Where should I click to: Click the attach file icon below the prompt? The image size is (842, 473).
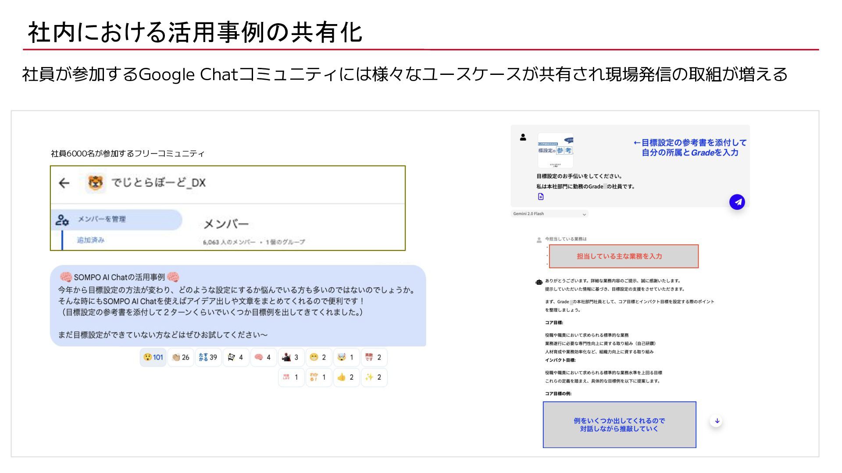click(x=541, y=197)
